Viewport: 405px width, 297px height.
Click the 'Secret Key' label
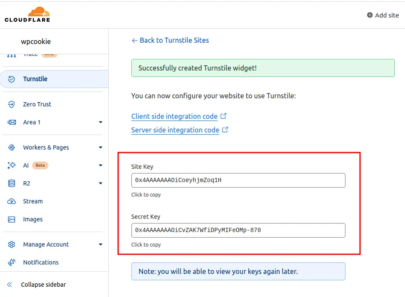point(146,217)
